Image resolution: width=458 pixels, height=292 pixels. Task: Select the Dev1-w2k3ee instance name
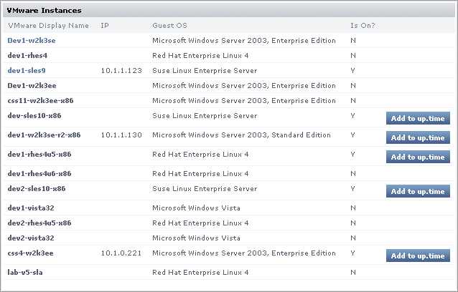point(32,85)
